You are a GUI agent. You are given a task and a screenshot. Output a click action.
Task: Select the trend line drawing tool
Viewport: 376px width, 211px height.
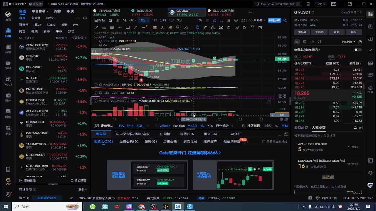click(x=96, y=27)
